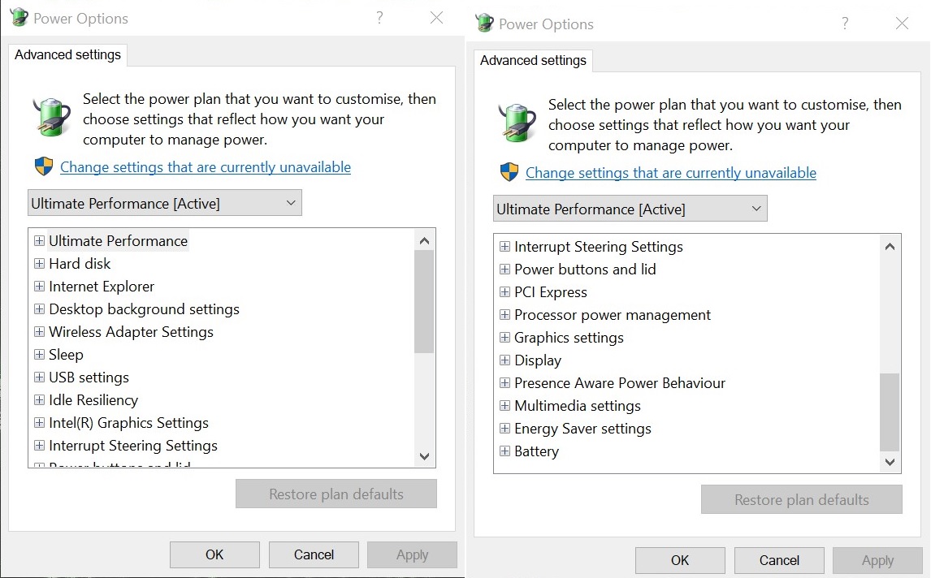Expand Presence Aware Power Behaviour node
931x578 pixels.
click(504, 383)
